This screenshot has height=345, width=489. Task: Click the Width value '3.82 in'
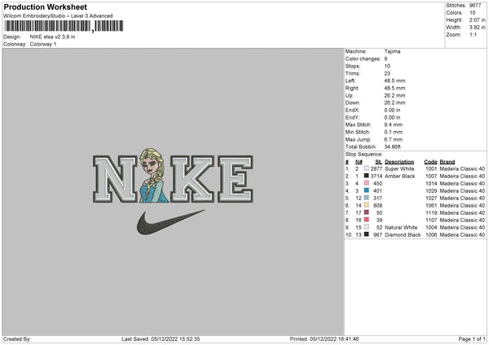tap(477, 28)
